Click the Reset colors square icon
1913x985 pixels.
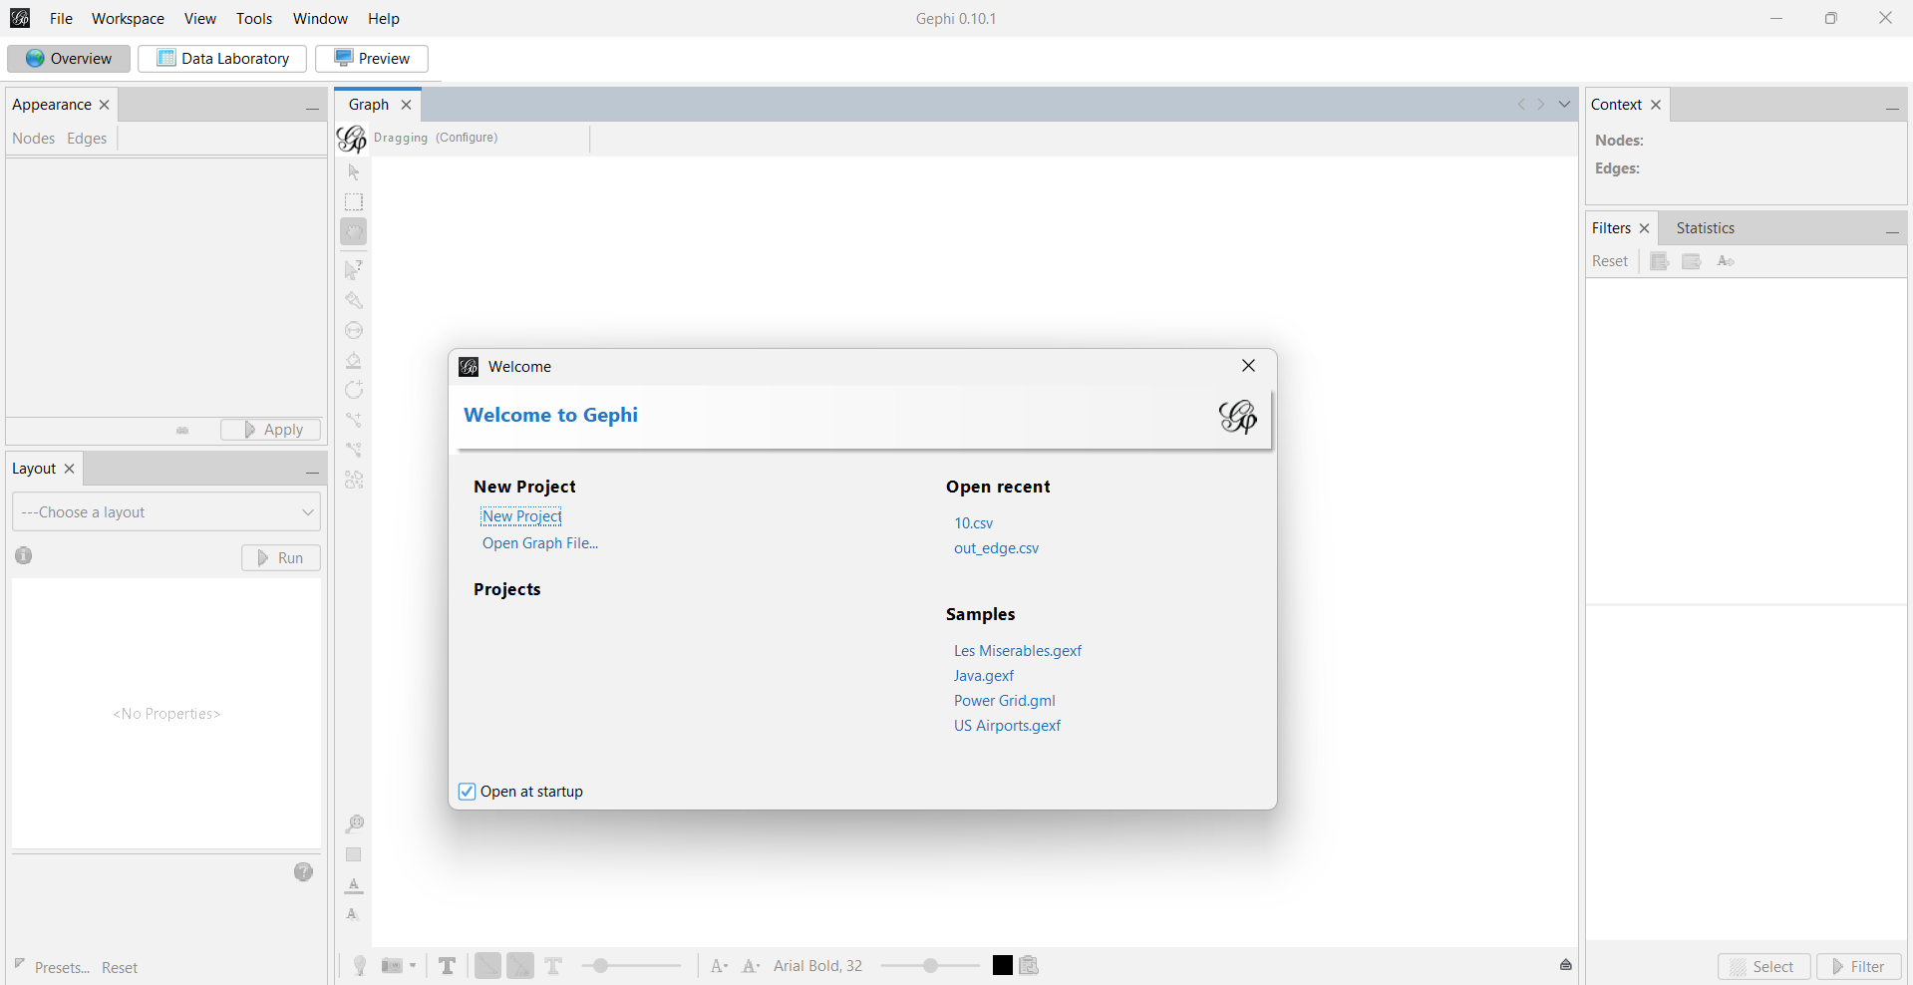tap(354, 854)
